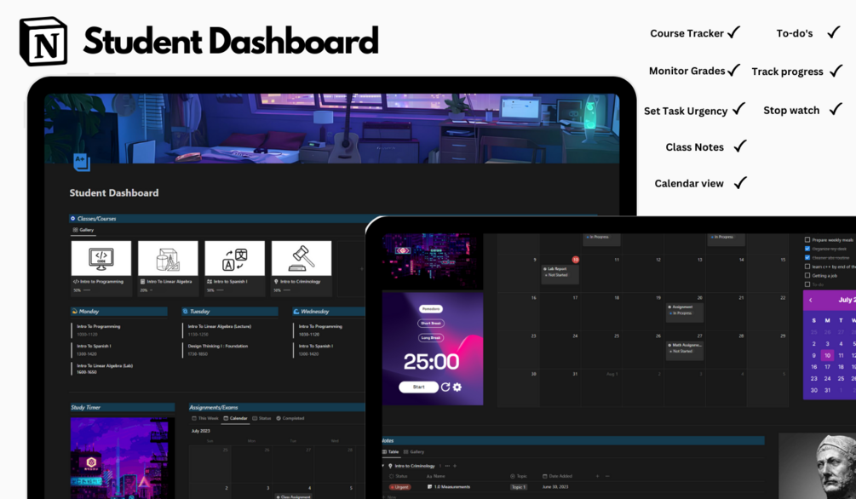Go to previous month in purple calendar widget

pyautogui.click(x=811, y=300)
